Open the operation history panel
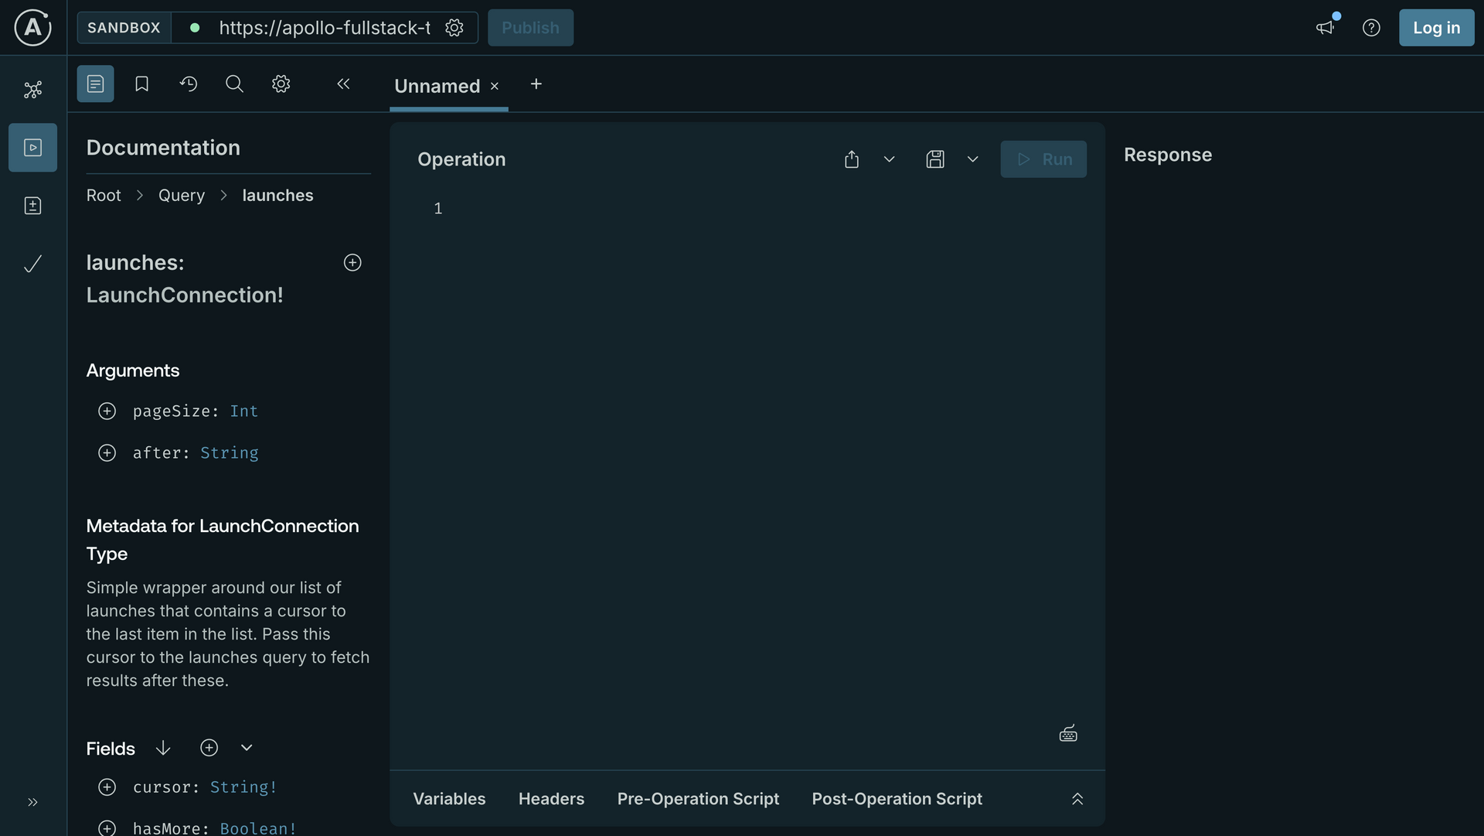Screen dimensions: 1484x836 coord(189,84)
